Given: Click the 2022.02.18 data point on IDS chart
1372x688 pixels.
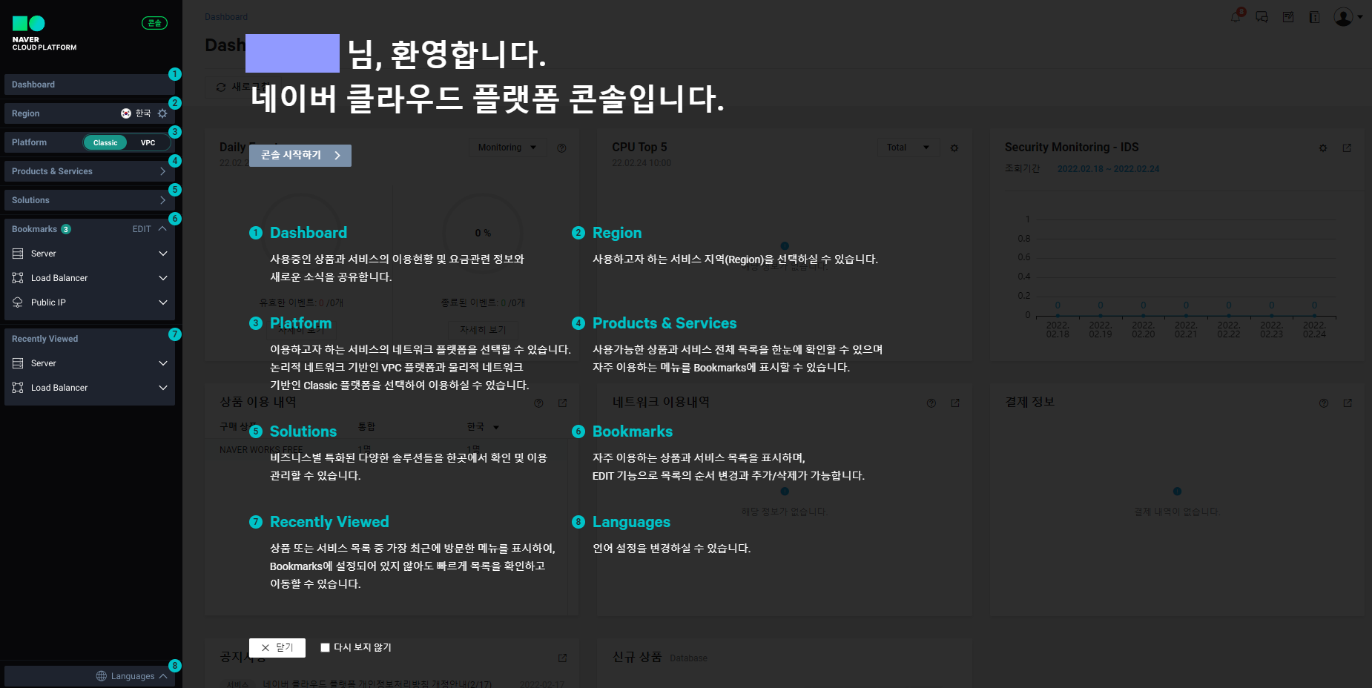Looking at the screenshot, I should tap(1058, 315).
